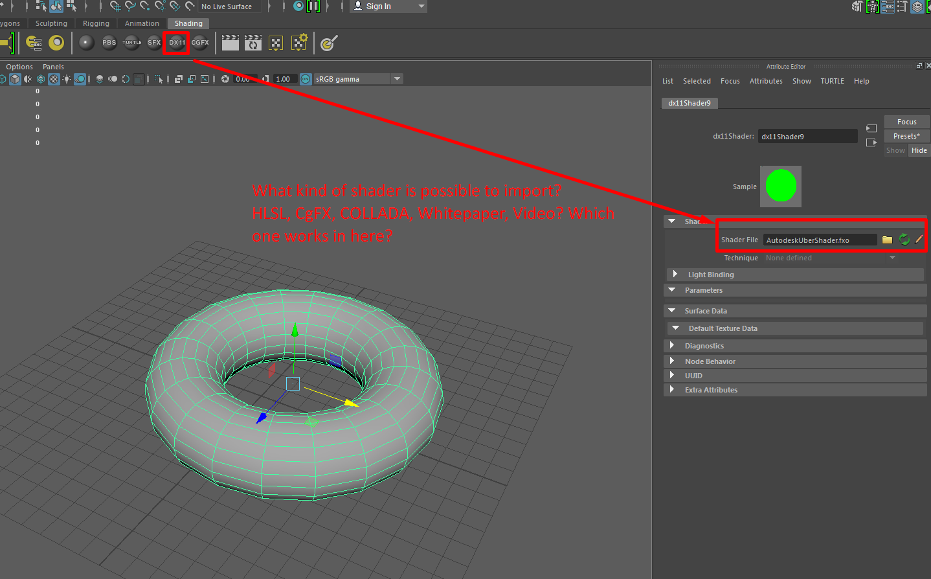This screenshot has height=579, width=931.
Task: Toggle the sRGB gamma ON button
Action: click(x=304, y=78)
